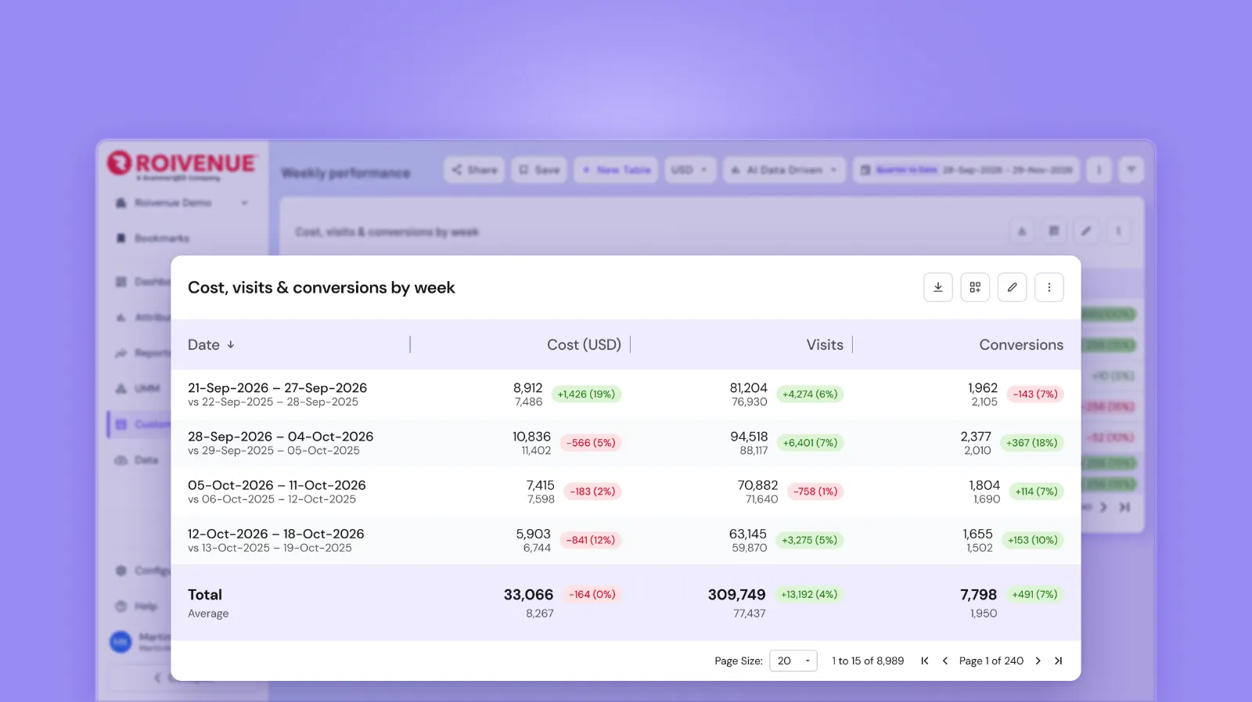Click the +6,401 (7%) visits badge

click(x=810, y=442)
